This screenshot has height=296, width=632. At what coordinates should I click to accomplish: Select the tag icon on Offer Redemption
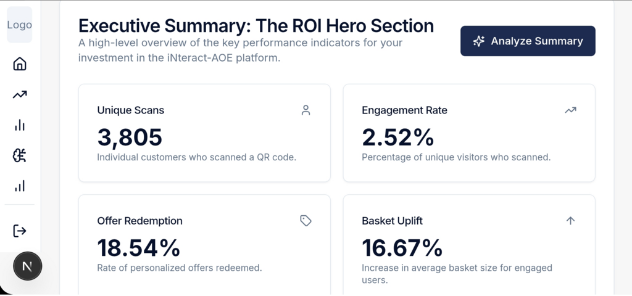point(306,221)
